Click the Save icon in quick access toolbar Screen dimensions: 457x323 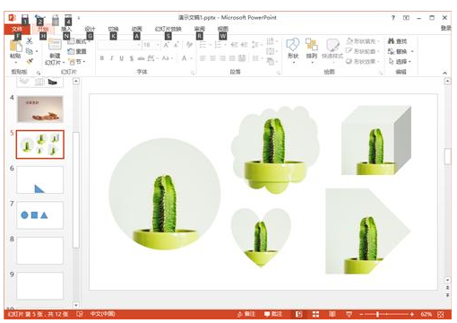coord(25,18)
